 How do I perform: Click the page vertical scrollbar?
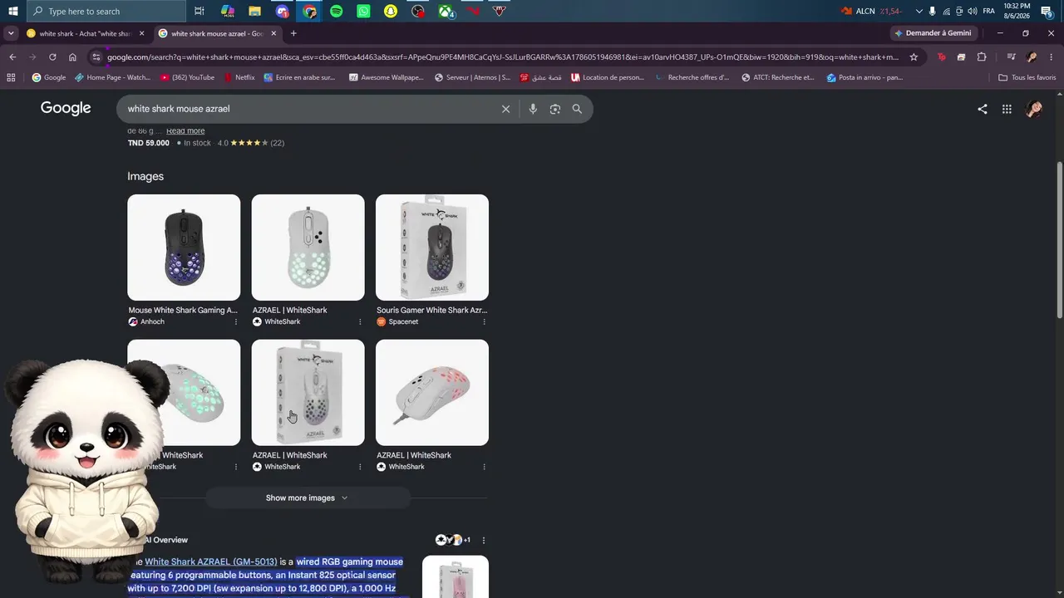pyautogui.click(x=1059, y=241)
